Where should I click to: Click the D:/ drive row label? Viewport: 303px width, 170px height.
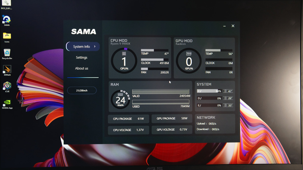click(199, 98)
